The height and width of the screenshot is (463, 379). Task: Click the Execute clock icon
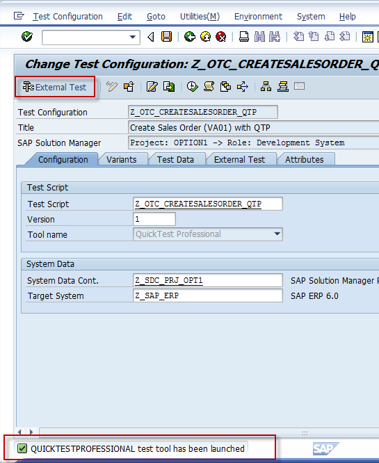(x=193, y=87)
